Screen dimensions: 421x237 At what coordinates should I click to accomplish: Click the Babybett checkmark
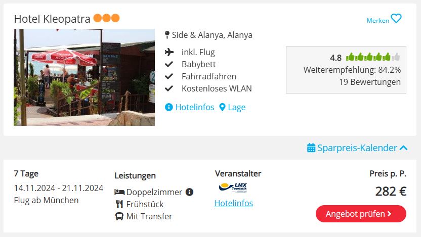[169, 64]
